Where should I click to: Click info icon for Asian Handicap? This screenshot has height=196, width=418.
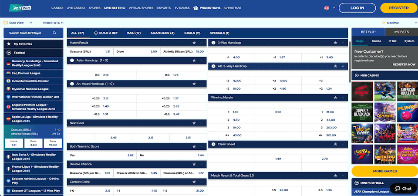(72, 61)
